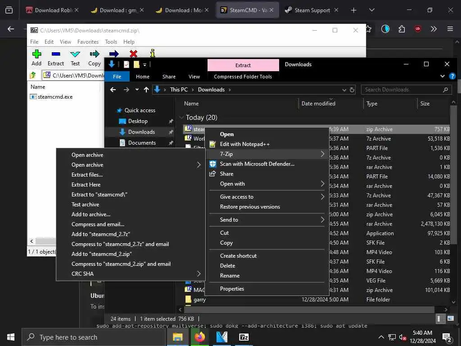461x346 pixels.
Task: Click the 7-Zip Extract toolbar icon
Action: tap(55, 54)
